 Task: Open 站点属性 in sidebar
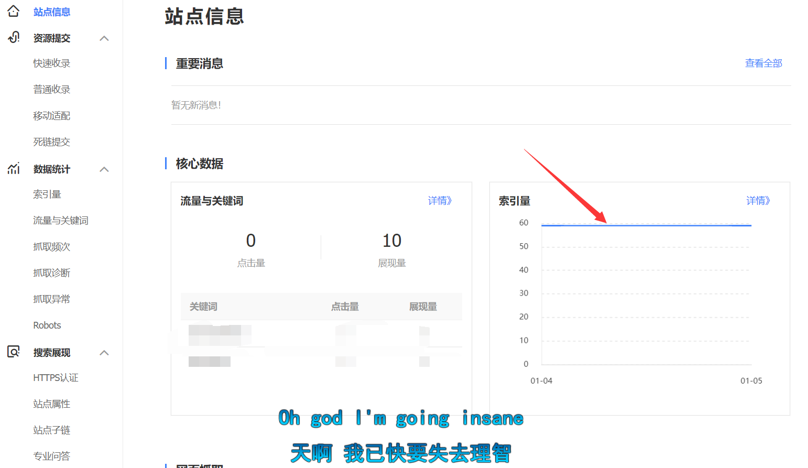[52, 404]
